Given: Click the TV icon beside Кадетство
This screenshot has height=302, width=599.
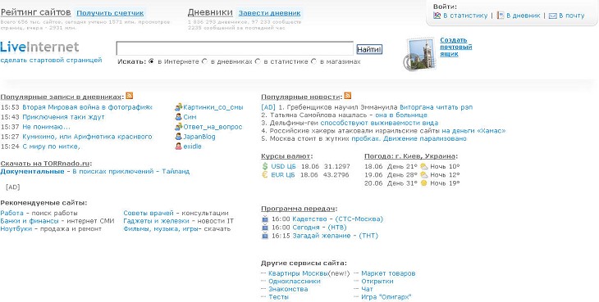Looking at the screenshot, I should 265,219.
